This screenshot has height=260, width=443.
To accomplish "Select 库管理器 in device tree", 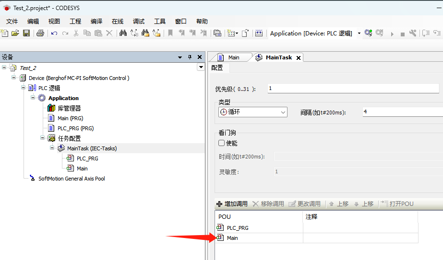I will (69, 108).
